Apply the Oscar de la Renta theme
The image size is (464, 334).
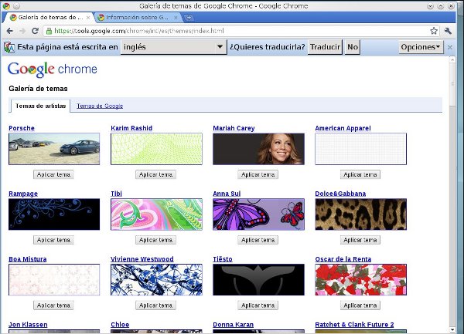click(x=360, y=305)
